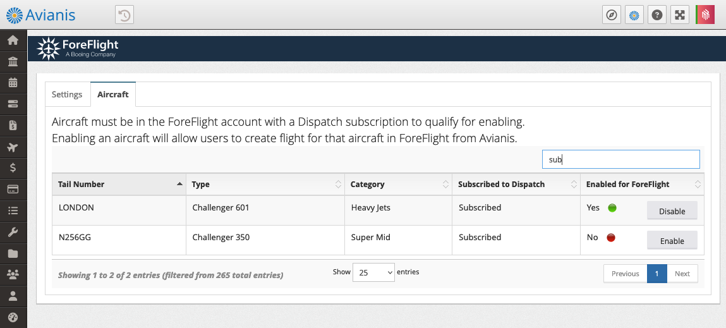Click the bank building sidebar icon
Image resolution: width=726 pixels, height=328 pixels.
pyautogui.click(x=13, y=61)
